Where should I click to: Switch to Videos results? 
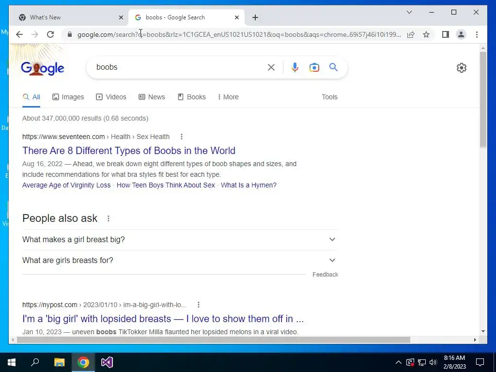click(111, 97)
